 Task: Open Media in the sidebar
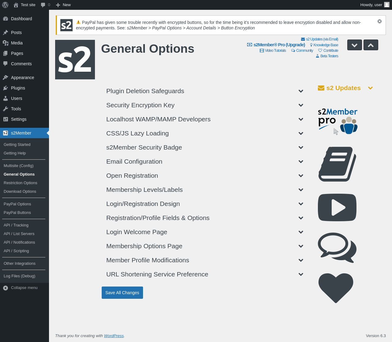[x=24, y=43]
